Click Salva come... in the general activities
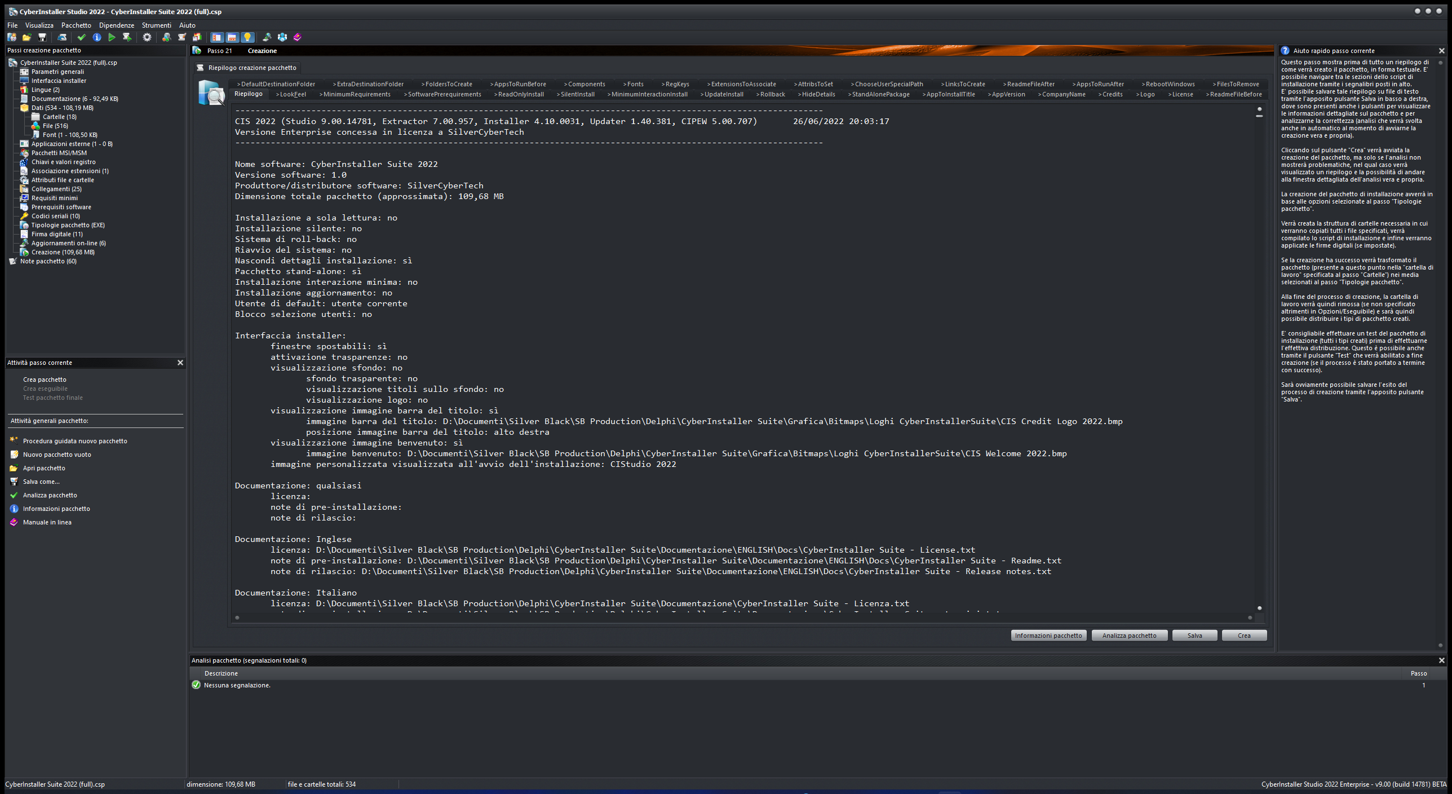This screenshot has height=794, width=1452. pyautogui.click(x=41, y=482)
